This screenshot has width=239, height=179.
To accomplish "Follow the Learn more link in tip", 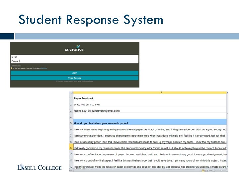I will [x=43, y=68].
